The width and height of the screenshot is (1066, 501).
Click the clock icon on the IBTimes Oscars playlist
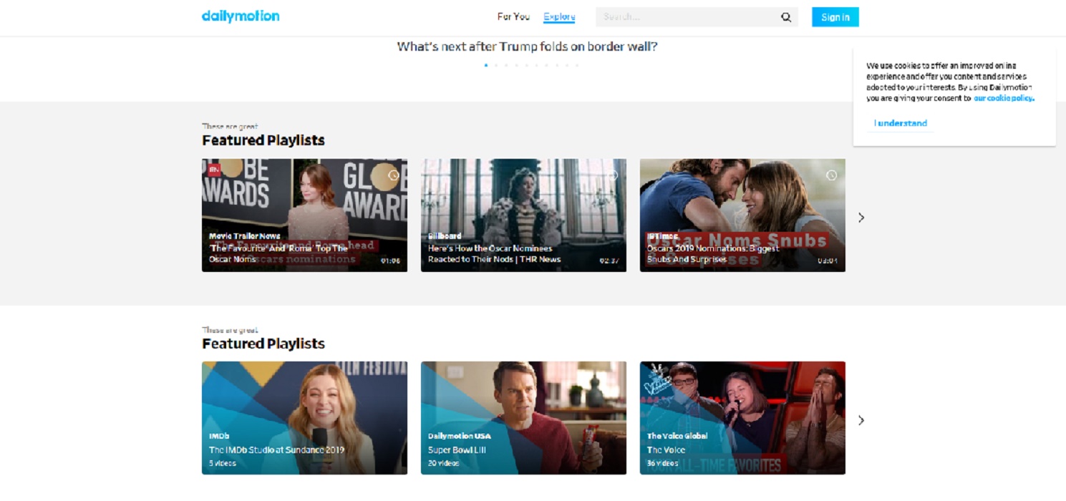pyautogui.click(x=831, y=174)
